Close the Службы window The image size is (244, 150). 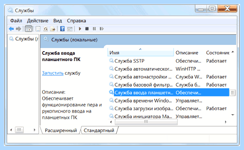[227, 9]
